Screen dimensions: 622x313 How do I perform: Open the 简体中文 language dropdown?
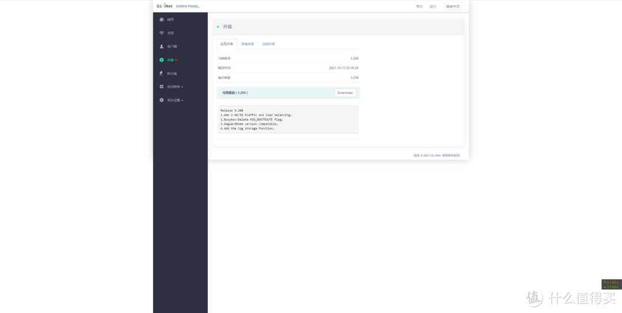click(x=454, y=6)
